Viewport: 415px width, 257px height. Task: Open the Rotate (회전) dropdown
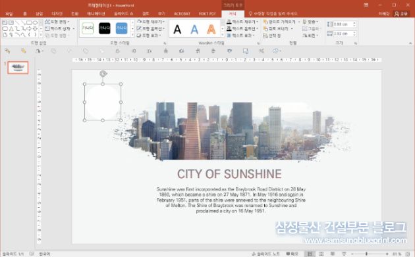pos(311,35)
